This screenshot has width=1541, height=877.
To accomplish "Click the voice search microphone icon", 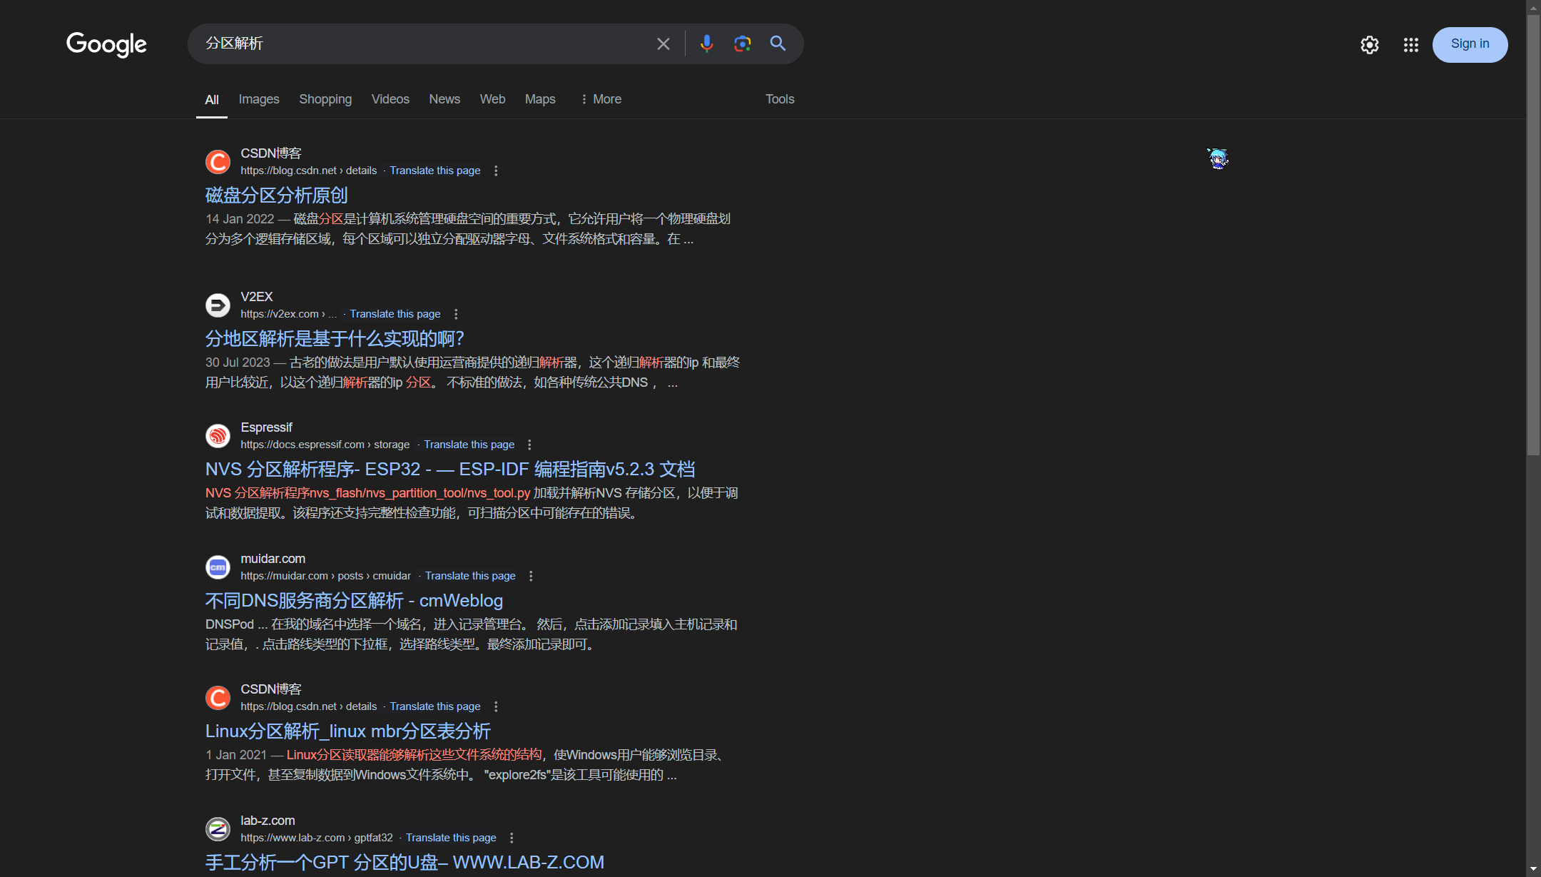I will (706, 44).
